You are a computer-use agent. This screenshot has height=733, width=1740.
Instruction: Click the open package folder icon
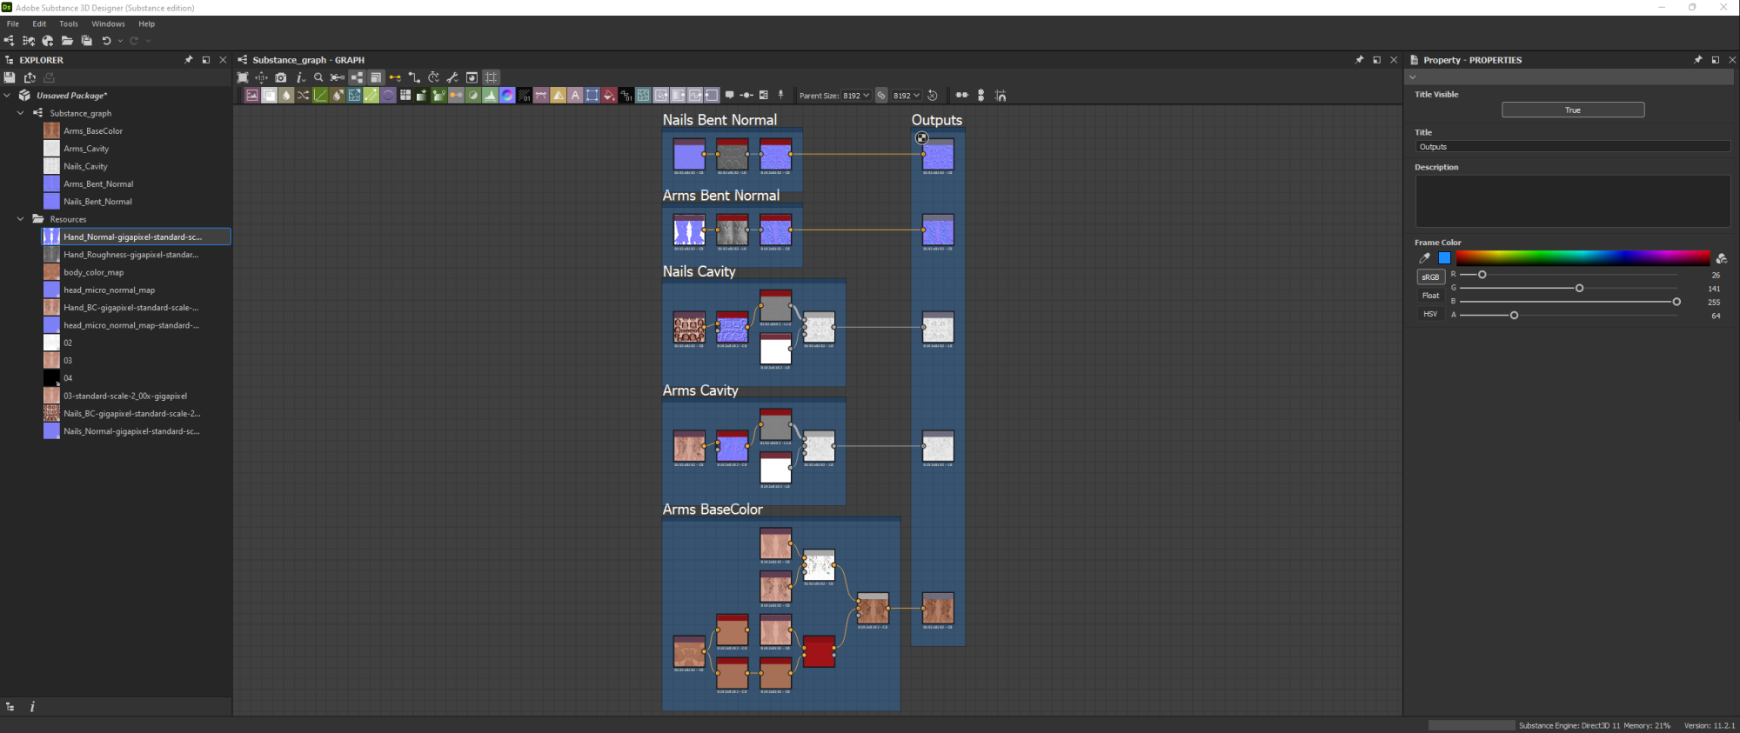(67, 41)
